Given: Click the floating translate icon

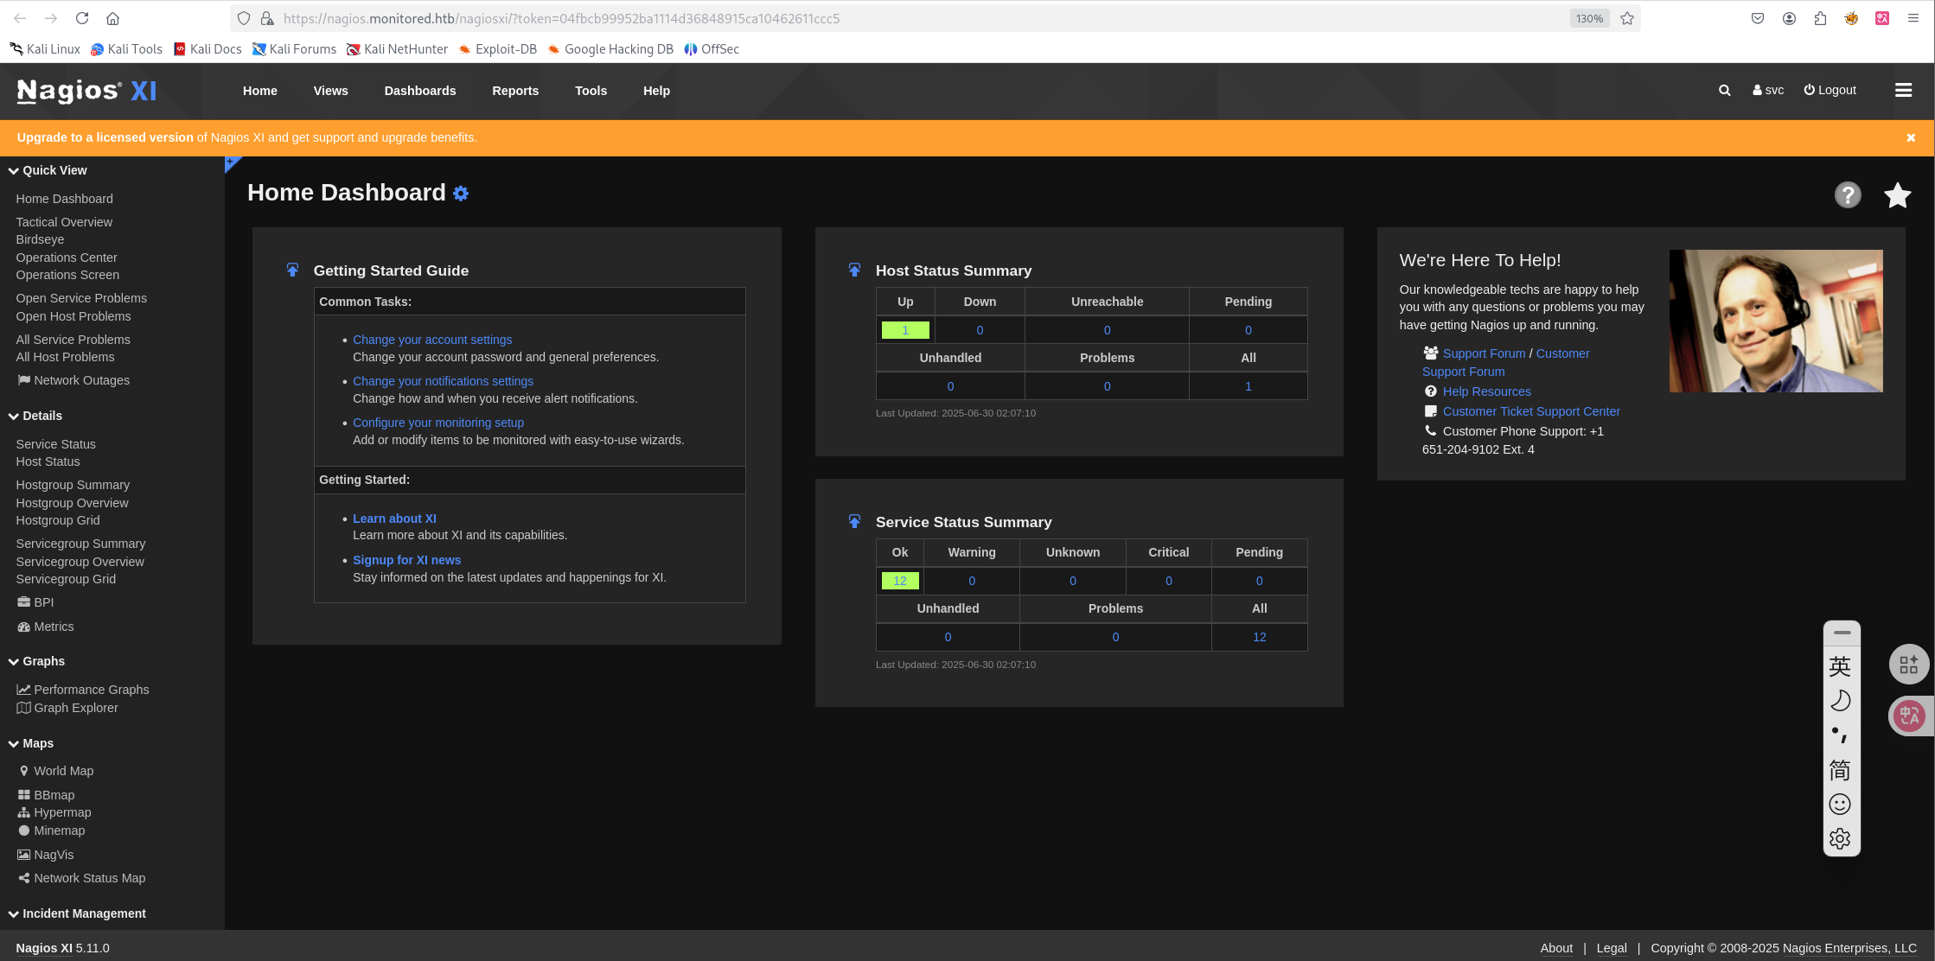Looking at the screenshot, I should 1909,716.
